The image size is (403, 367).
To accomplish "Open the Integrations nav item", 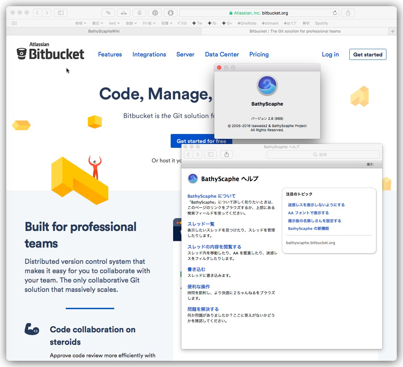I will (x=149, y=54).
